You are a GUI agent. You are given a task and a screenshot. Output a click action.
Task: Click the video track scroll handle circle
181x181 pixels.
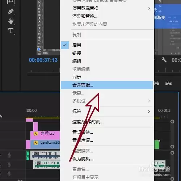[172, 147]
